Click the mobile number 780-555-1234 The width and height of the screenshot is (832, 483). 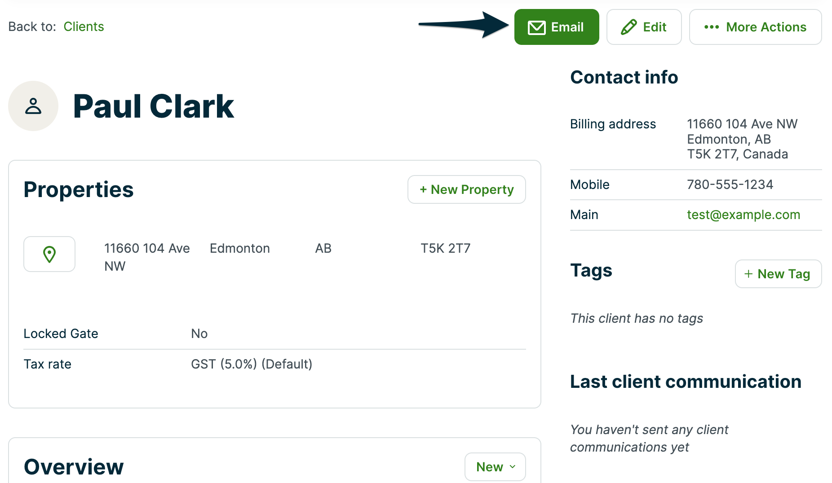[730, 184]
